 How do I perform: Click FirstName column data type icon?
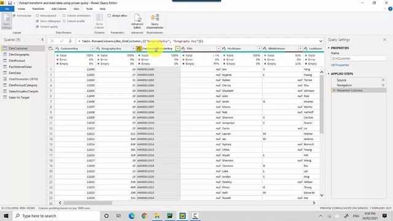click(224, 48)
